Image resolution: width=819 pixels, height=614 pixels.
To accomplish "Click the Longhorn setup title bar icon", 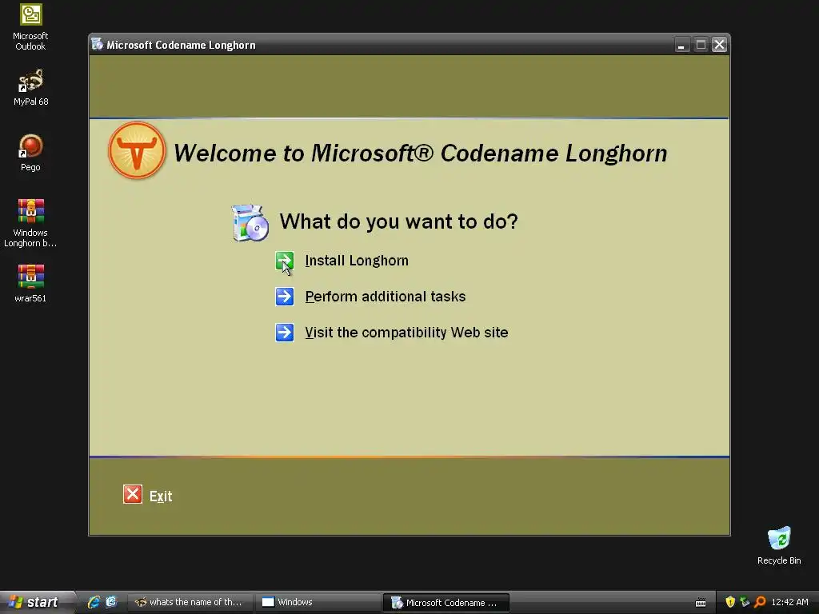I will [x=97, y=45].
